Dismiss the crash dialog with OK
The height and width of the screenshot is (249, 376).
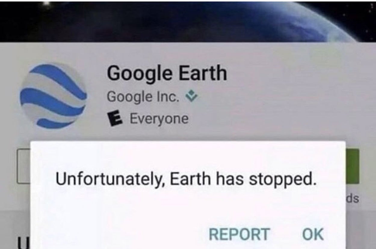coord(313,234)
